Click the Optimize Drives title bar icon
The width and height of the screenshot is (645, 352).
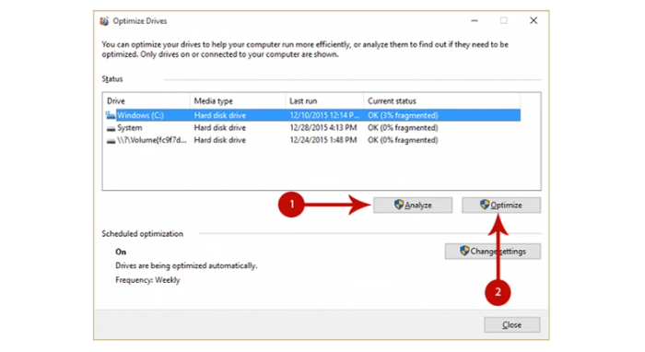pyautogui.click(x=104, y=21)
